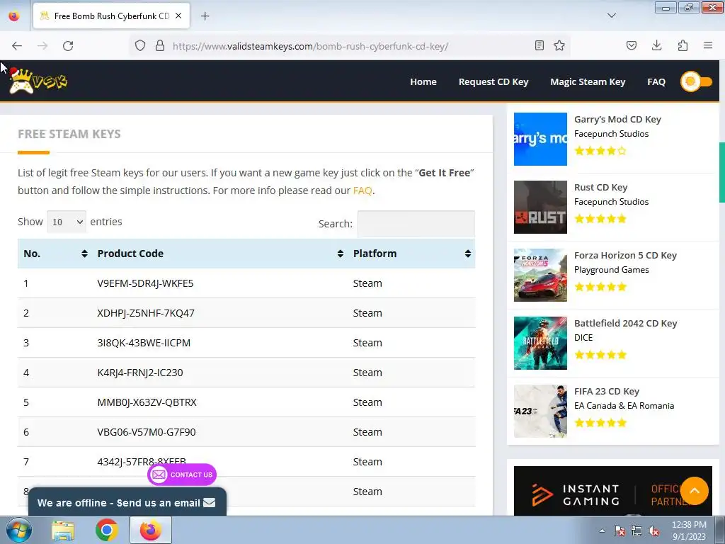Open the FAQ menu item
Screen dimensions: 725x544
656,82
